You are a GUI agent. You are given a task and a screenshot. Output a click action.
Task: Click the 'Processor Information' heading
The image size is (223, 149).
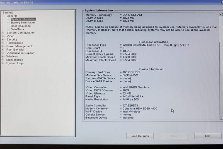154,42
